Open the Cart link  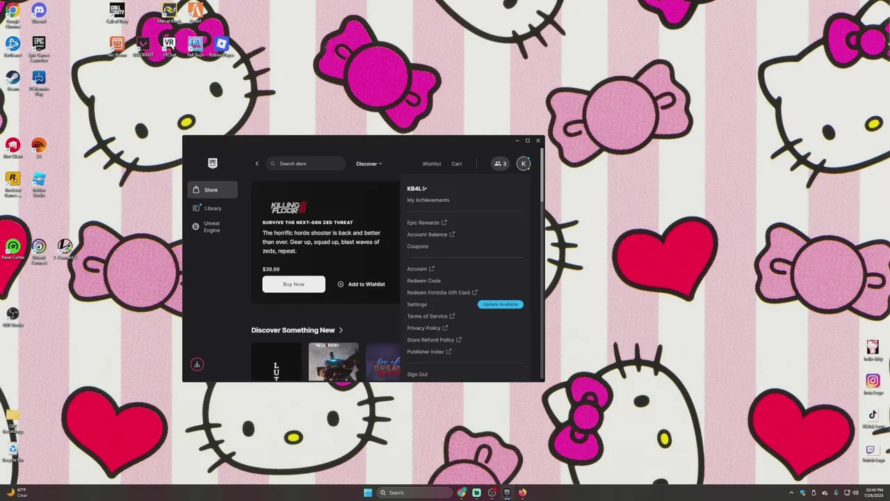(x=457, y=164)
